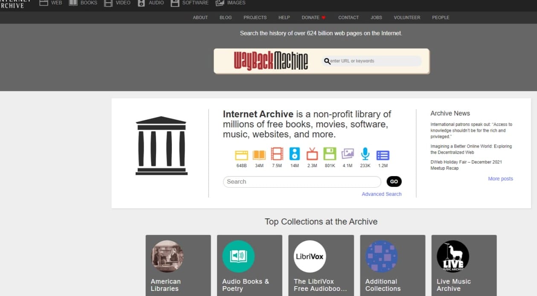Open the Images section icon in top bar

coord(220,3)
